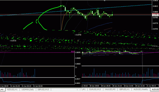
Task: Open the USDMXN,Daily chart tab
Action: pyautogui.click(x=27, y=89)
